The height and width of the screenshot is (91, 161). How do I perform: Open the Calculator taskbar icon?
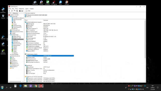[15, 86]
